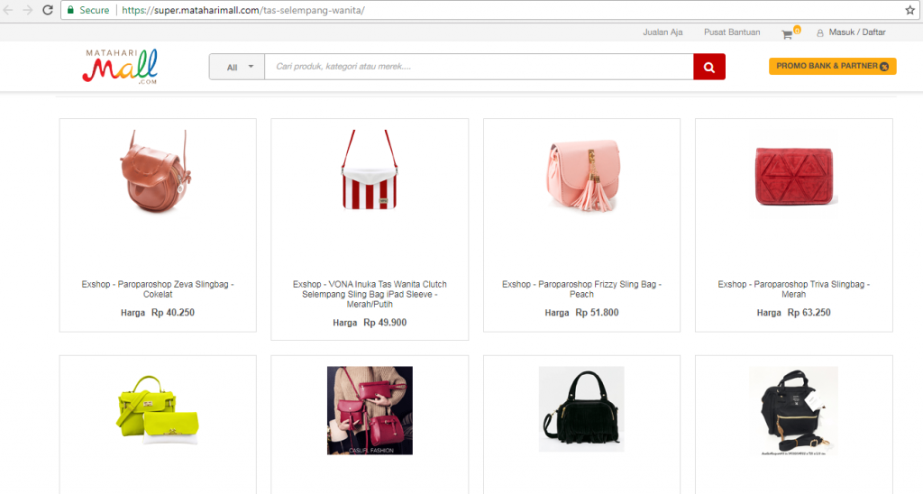
Task: Click the MatahariMall.com logo
Action: [120, 66]
